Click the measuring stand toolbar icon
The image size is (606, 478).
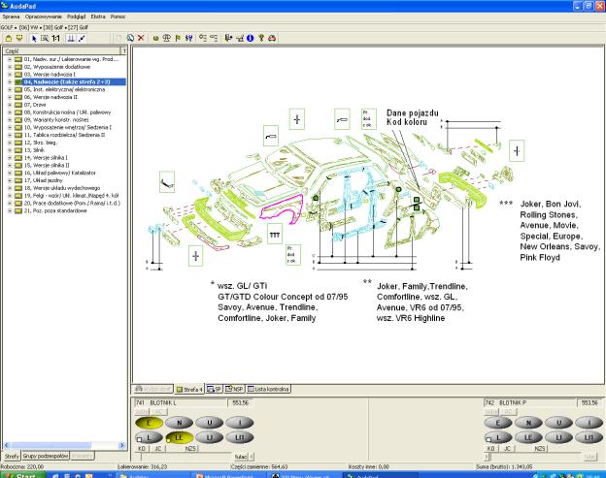click(71, 38)
